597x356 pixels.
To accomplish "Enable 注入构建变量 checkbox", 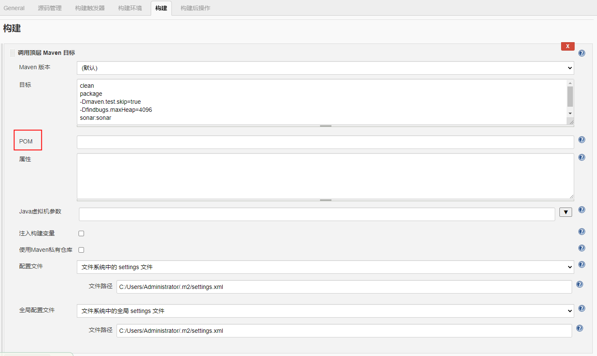I will (x=81, y=233).
